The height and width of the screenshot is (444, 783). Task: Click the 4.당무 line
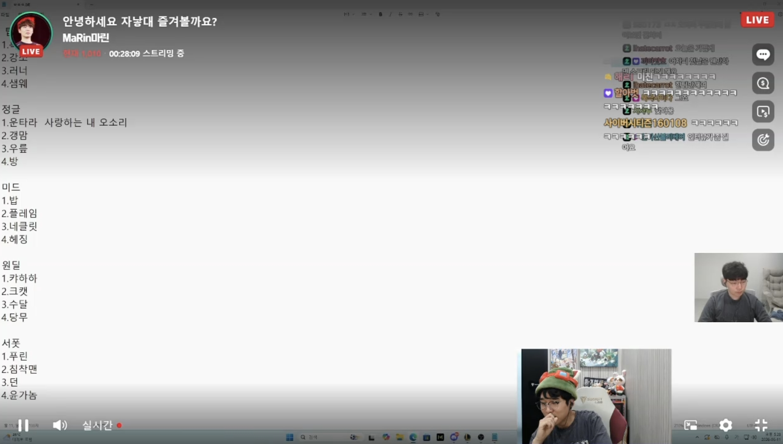click(x=14, y=317)
